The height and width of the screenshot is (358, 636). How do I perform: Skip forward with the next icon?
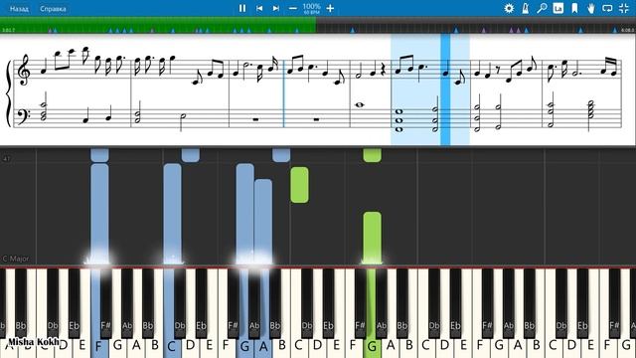(276, 8)
